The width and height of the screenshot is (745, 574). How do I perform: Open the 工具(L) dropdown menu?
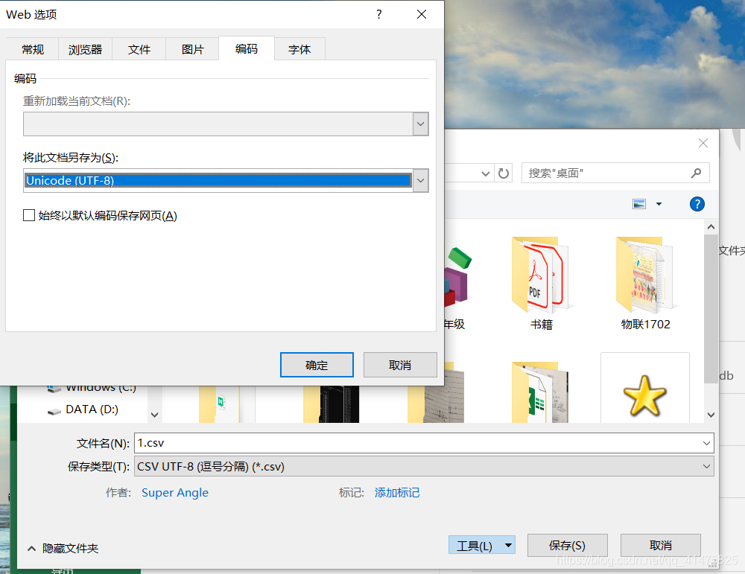[481, 545]
